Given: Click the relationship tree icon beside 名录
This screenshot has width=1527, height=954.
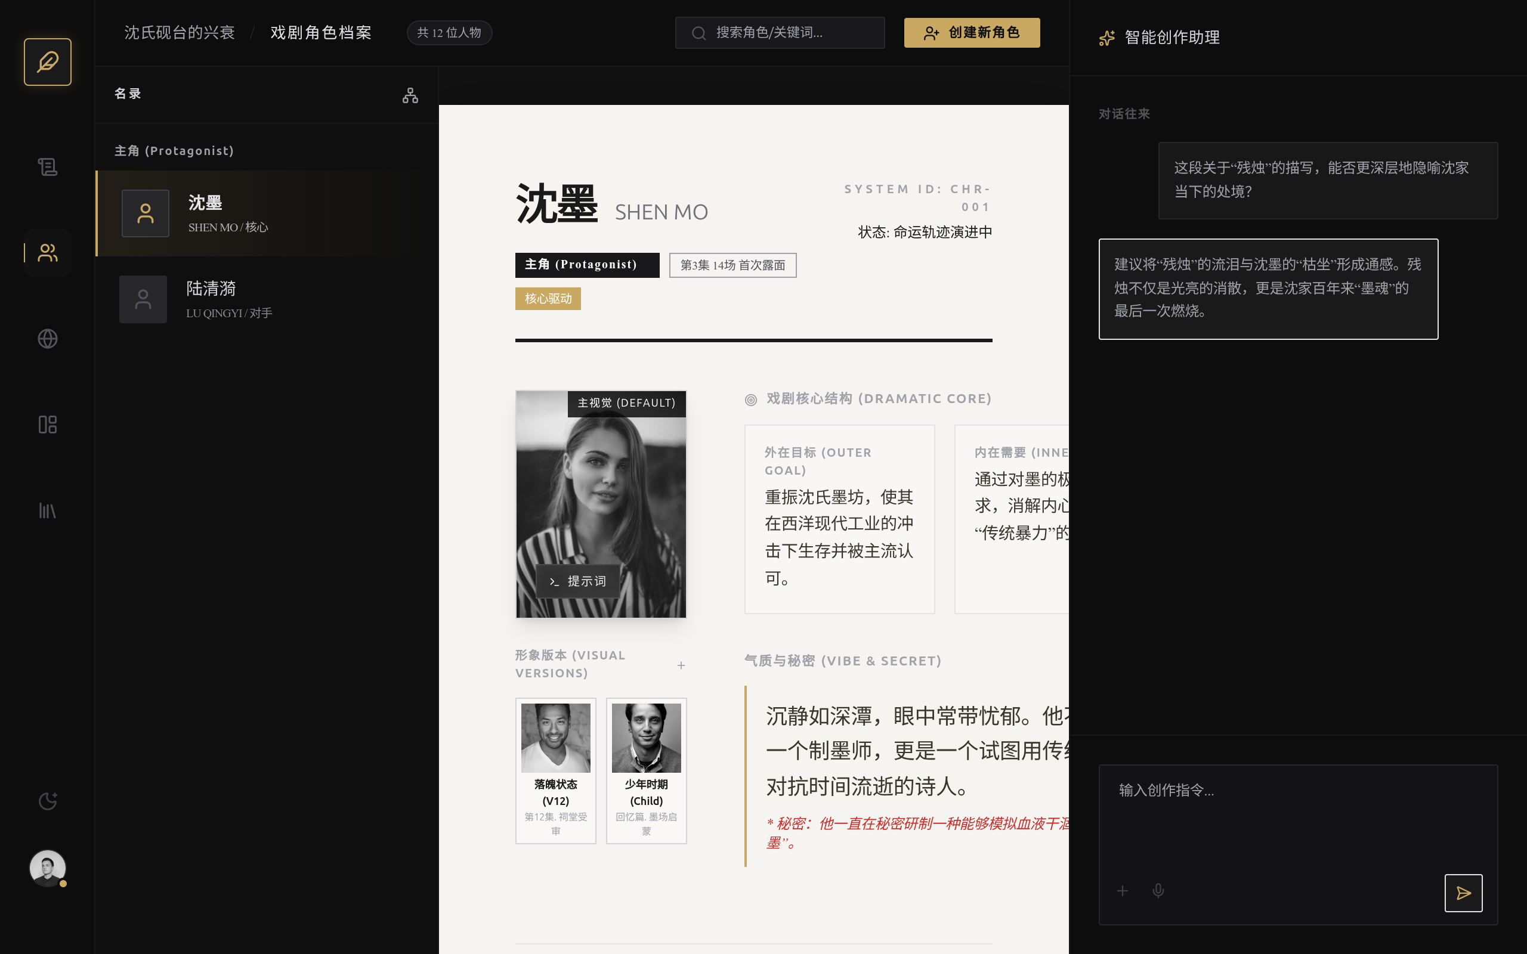Looking at the screenshot, I should tap(410, 95).
